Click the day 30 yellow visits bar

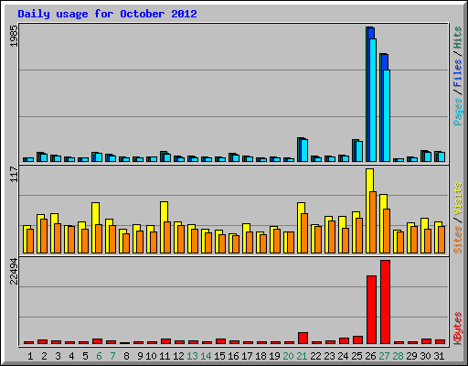(424, 235)
